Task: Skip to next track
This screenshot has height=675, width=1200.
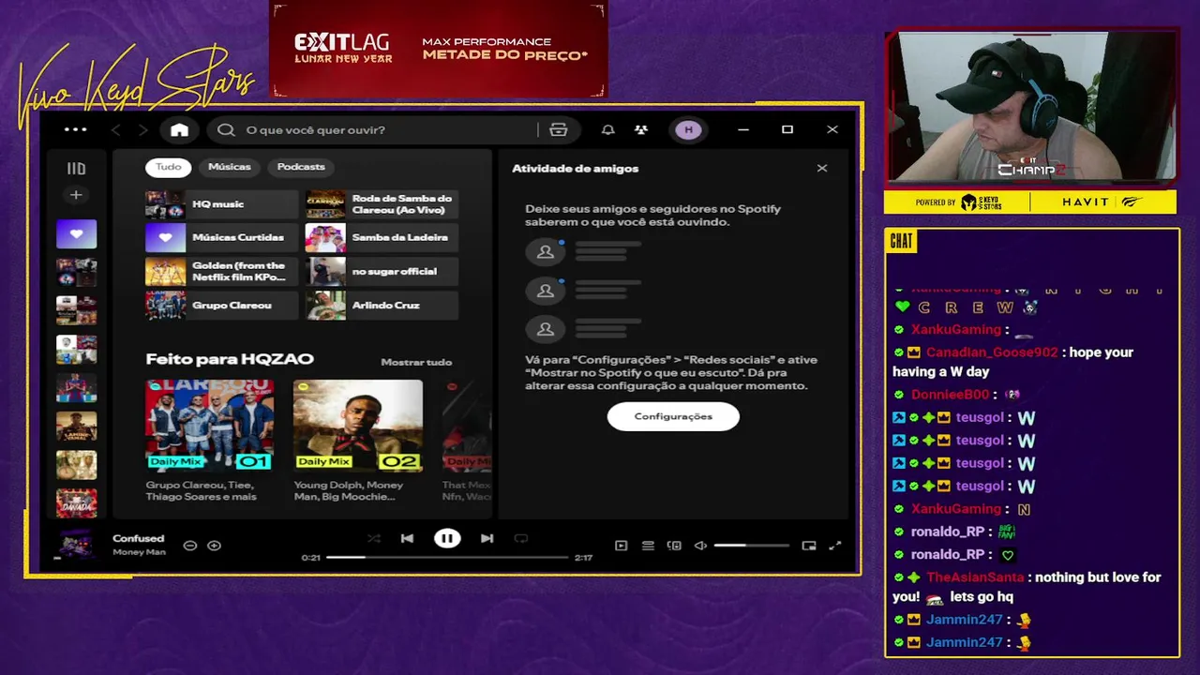Action: [x=487, y=538]
